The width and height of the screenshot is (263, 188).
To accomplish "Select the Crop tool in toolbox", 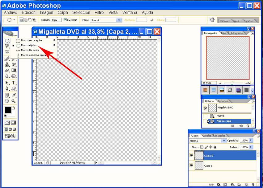I will tap(7, 52).
